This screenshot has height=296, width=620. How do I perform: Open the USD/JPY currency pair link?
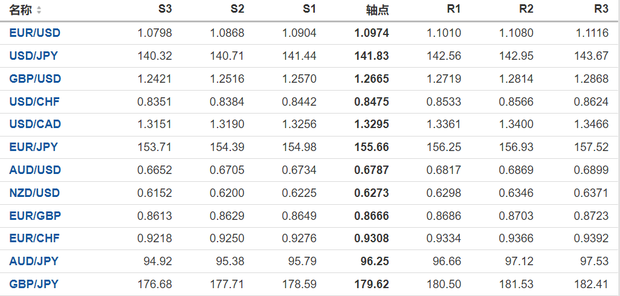tap(34, 56)
